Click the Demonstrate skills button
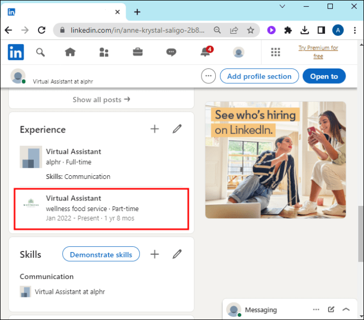The image size is (364, 320). [x=101, y=254]
